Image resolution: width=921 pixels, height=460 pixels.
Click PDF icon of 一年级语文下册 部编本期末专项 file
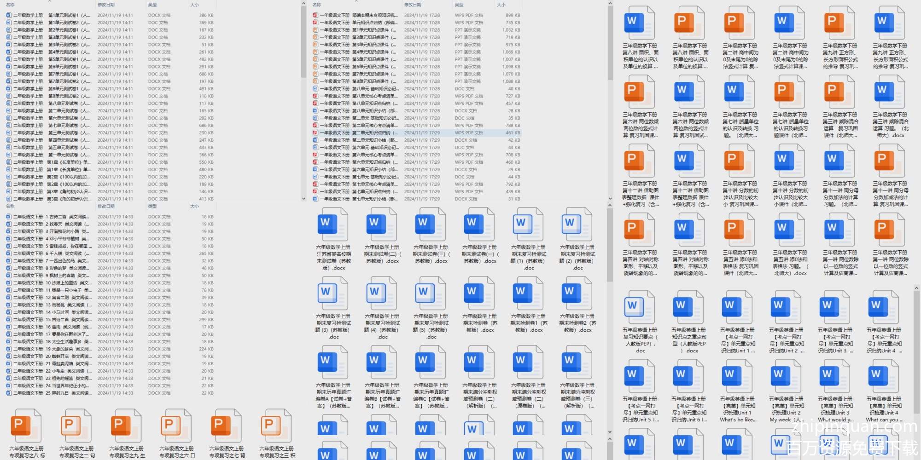coord(315,15)
